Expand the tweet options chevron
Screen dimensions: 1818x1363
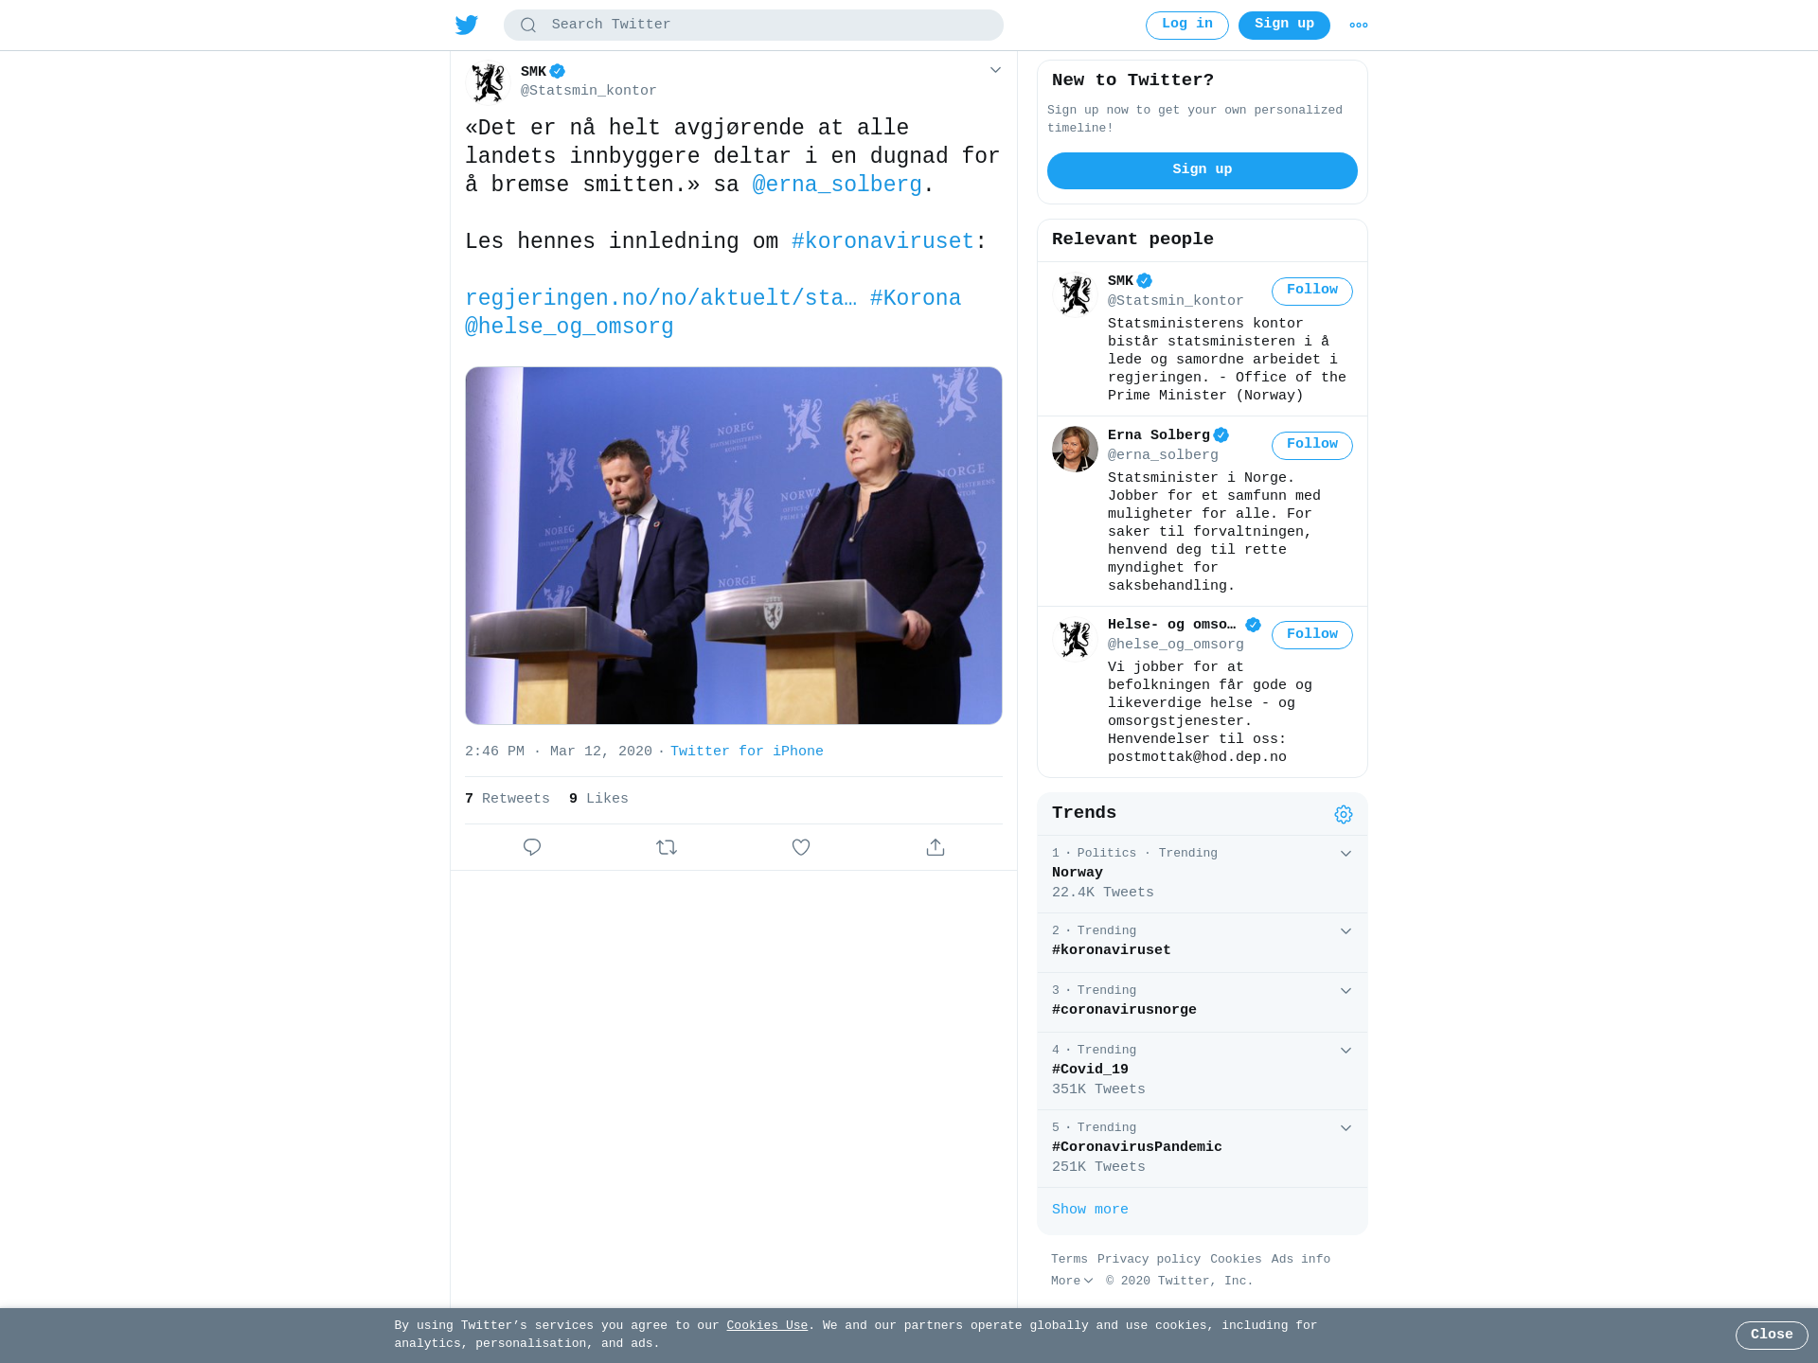coord(995,70)
